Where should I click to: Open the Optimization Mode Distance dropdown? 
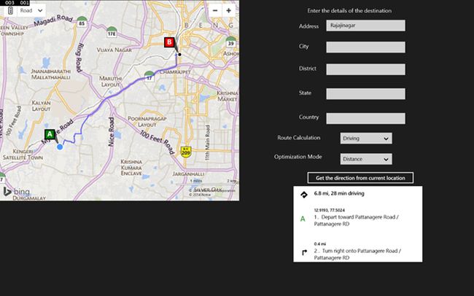tap(366, 159)
